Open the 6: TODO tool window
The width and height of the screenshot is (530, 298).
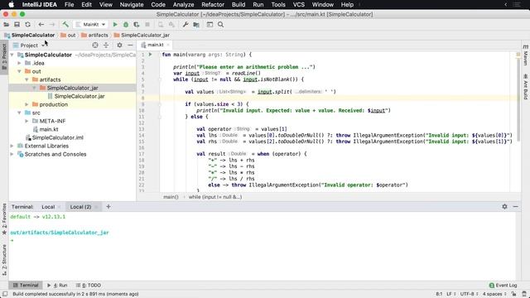[x=89, y=286]
